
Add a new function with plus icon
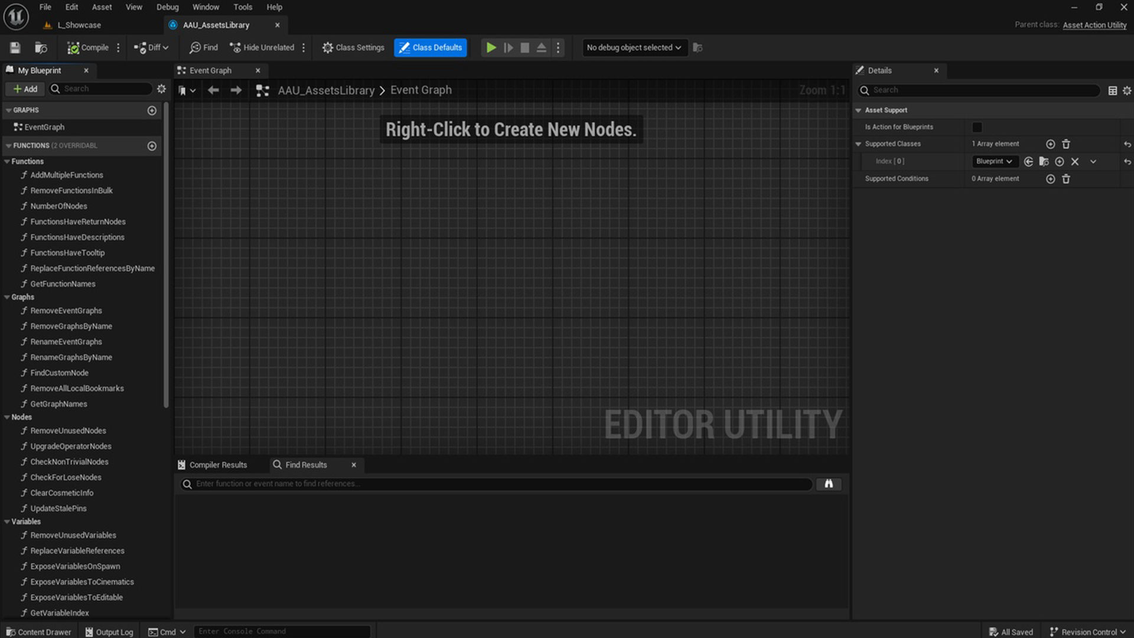(x=152, y=146)
